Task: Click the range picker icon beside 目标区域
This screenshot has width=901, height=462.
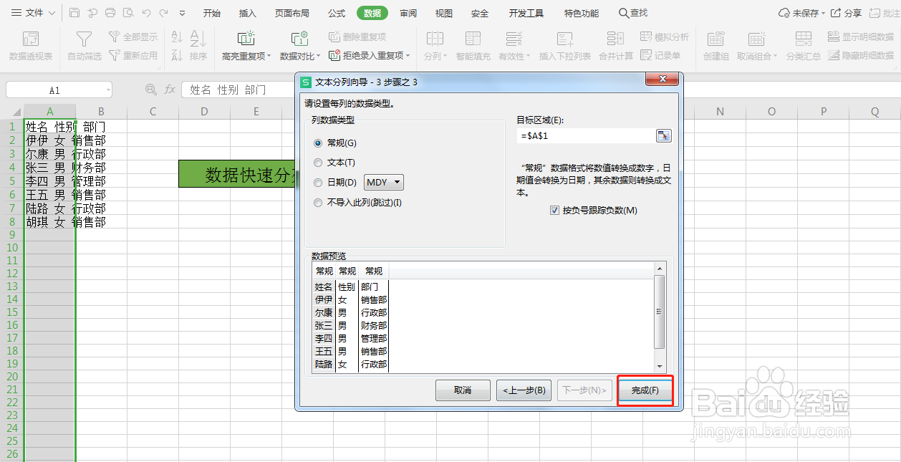Action: [x=663, y=135]
